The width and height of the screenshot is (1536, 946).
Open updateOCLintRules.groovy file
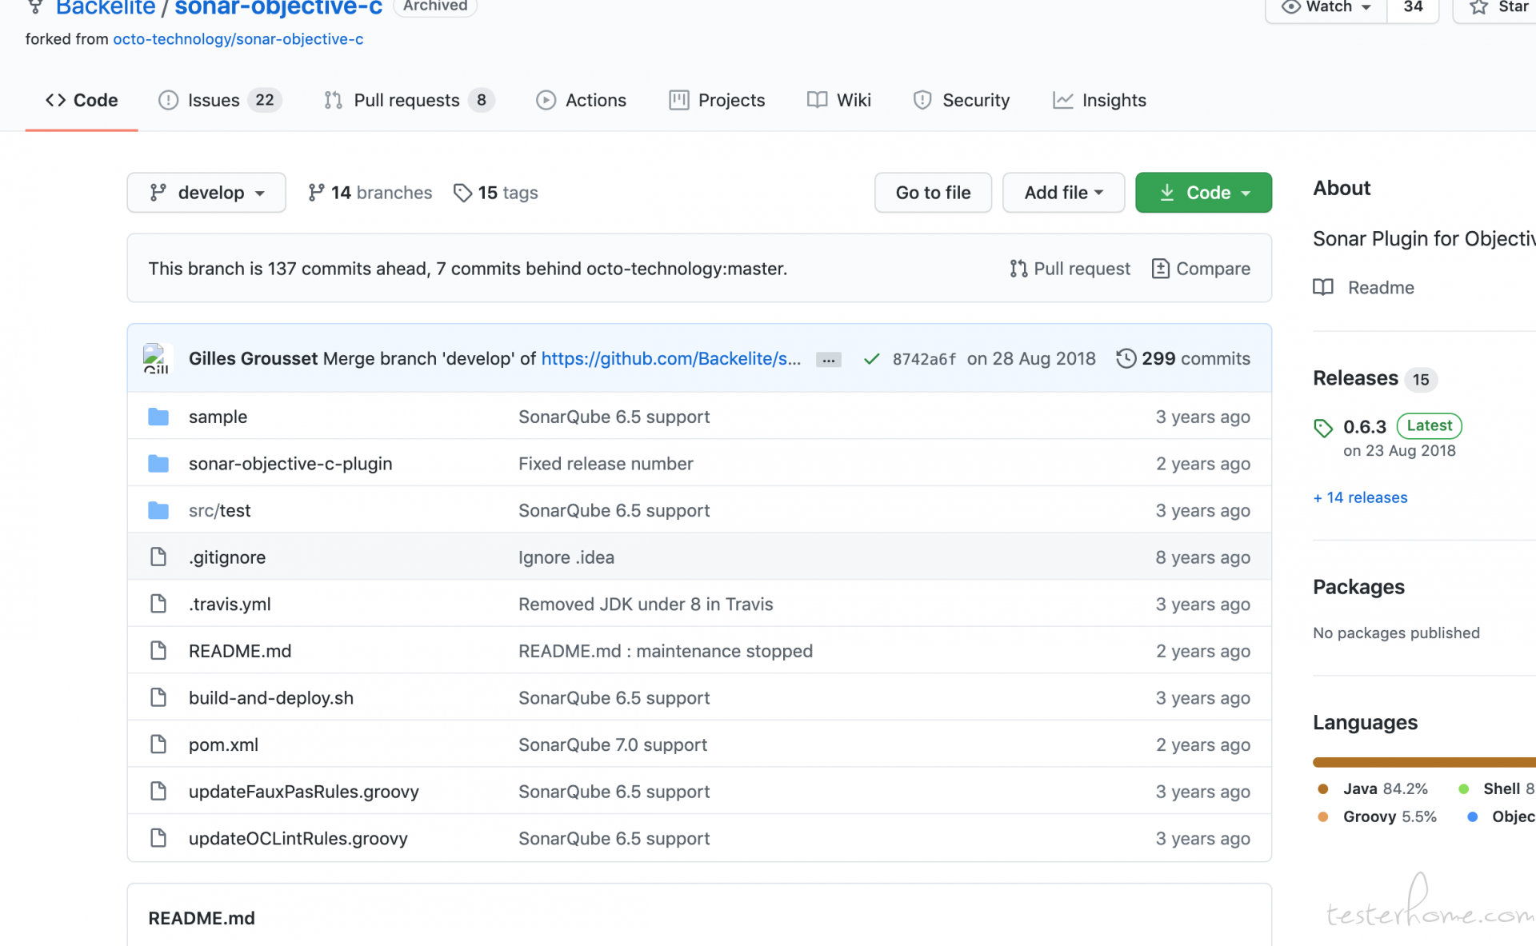click(x=298, y=838)
